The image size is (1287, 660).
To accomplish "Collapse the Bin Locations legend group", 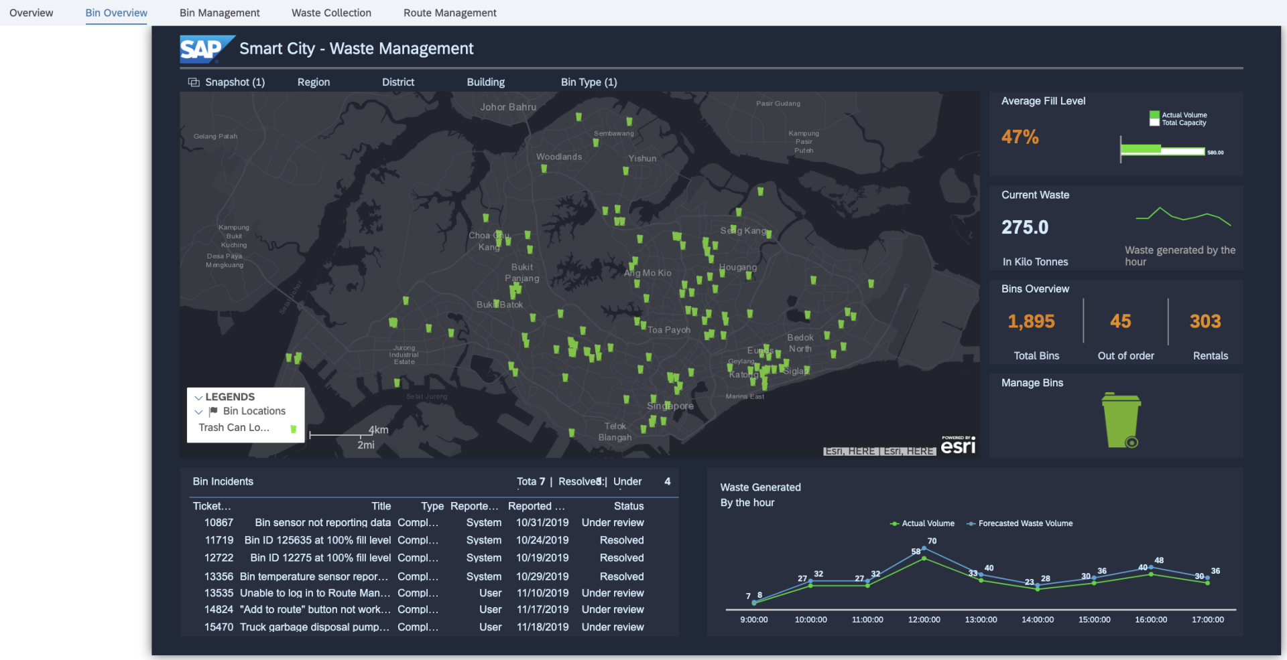I will (x=198, y=412).
